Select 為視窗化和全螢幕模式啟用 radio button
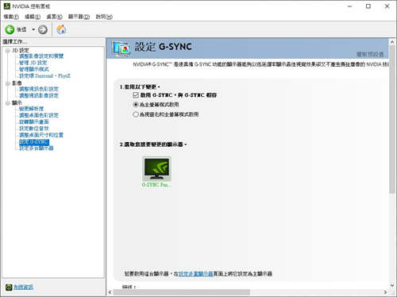 tap(136, 114)
